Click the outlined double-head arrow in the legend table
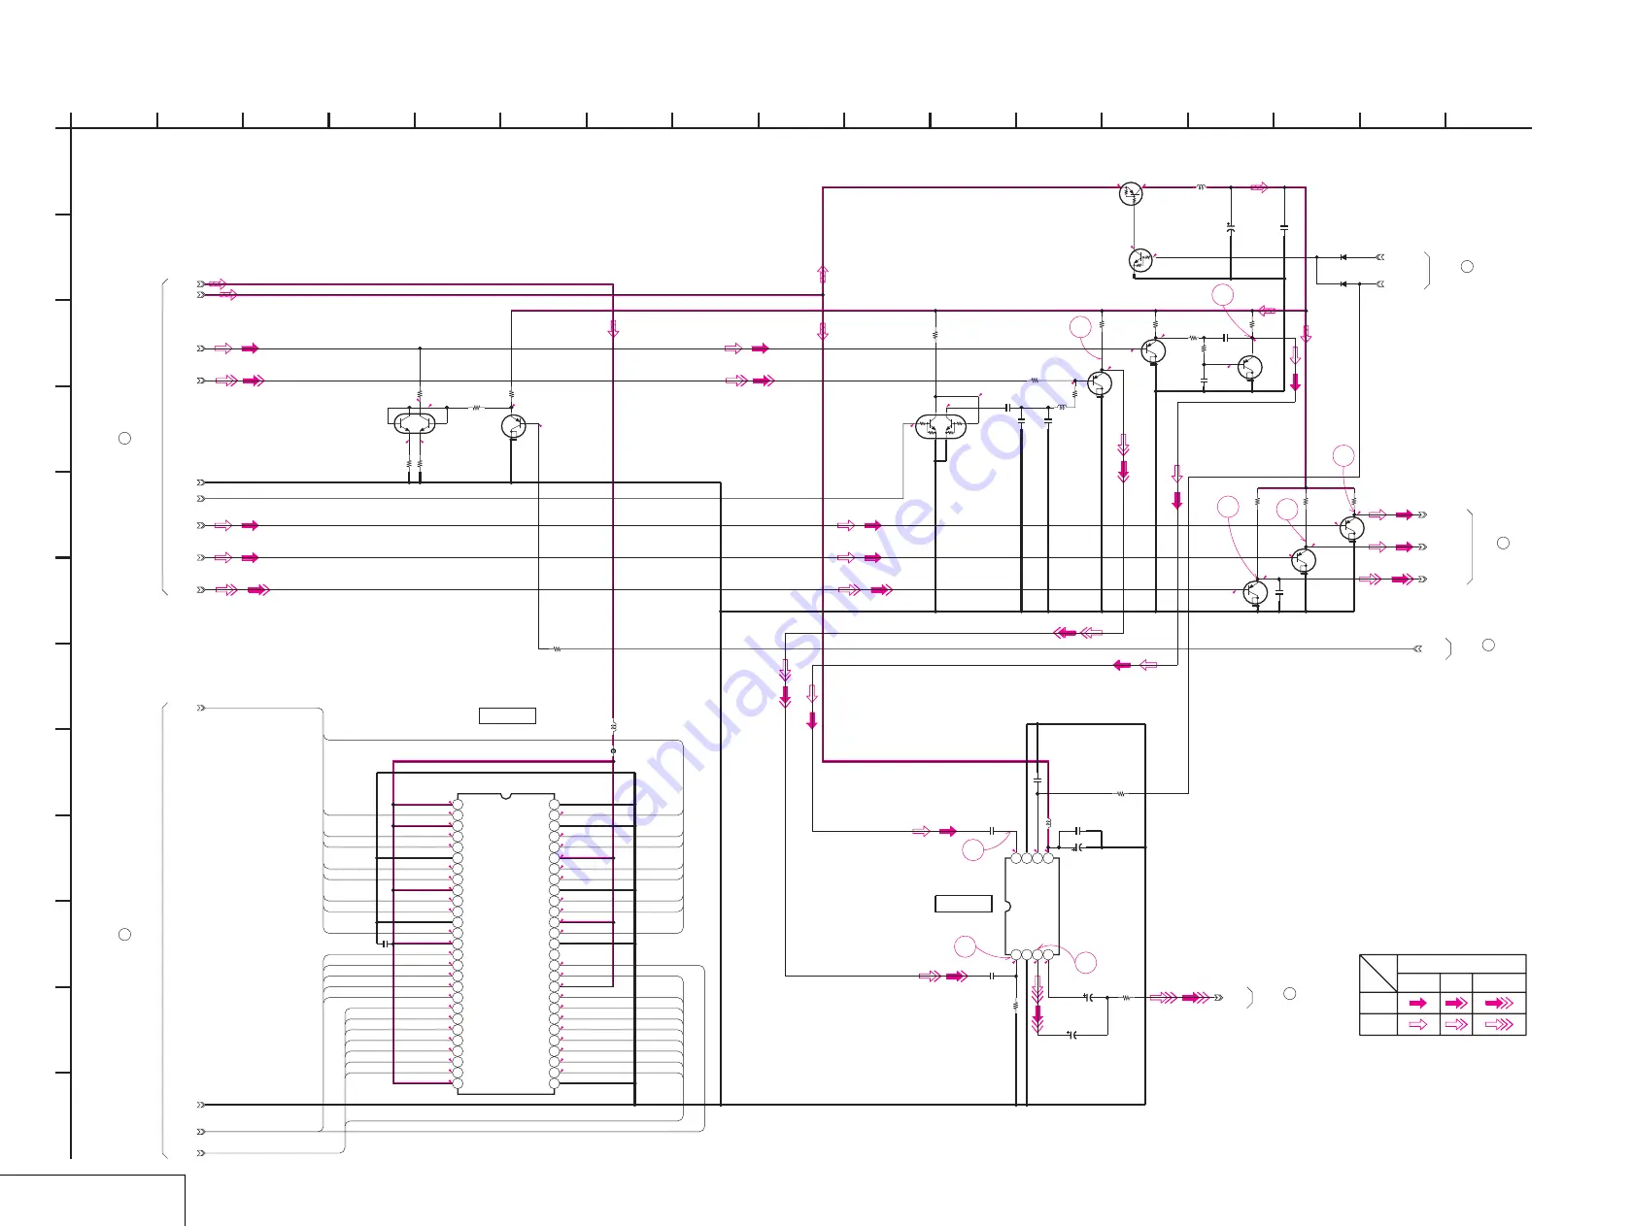 [1455, 1024]
